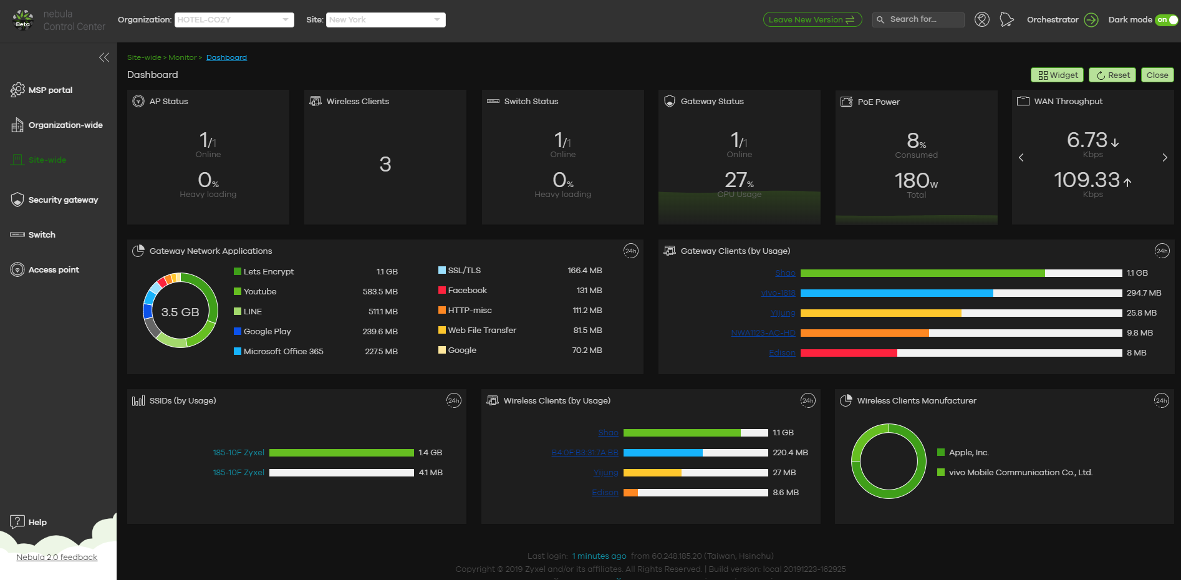Click the 24h icon on Gateway Network Applications
The width and height of the screenshot is (1181, 580).
coord(630,251)
